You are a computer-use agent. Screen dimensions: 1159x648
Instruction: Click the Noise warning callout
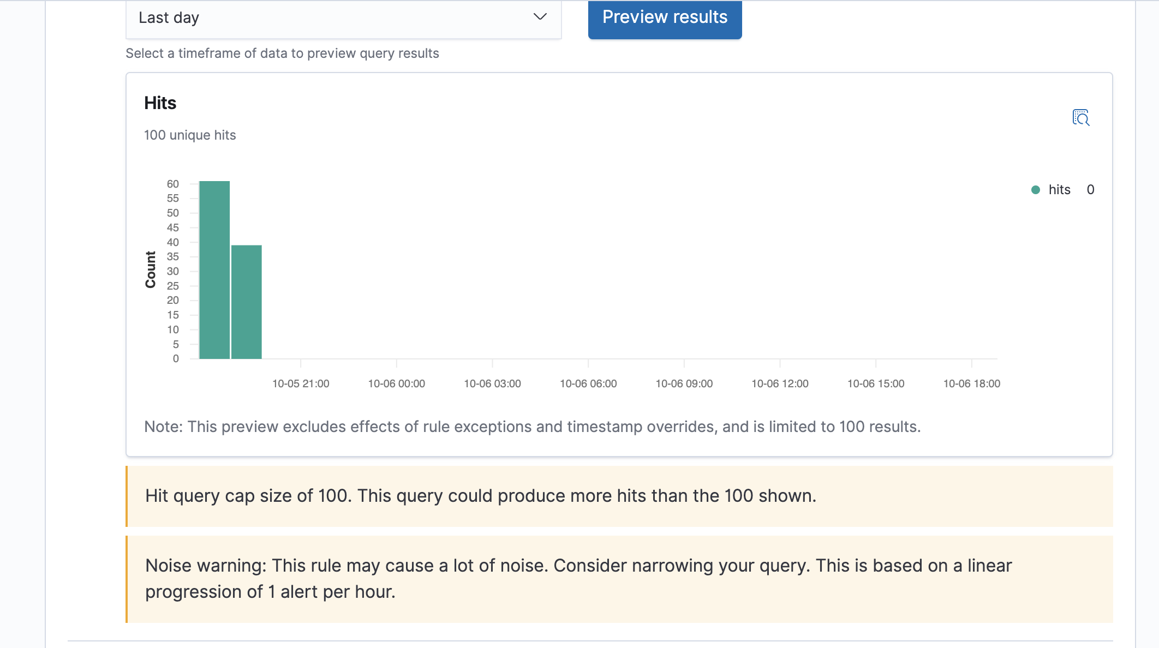coord(578,579)
